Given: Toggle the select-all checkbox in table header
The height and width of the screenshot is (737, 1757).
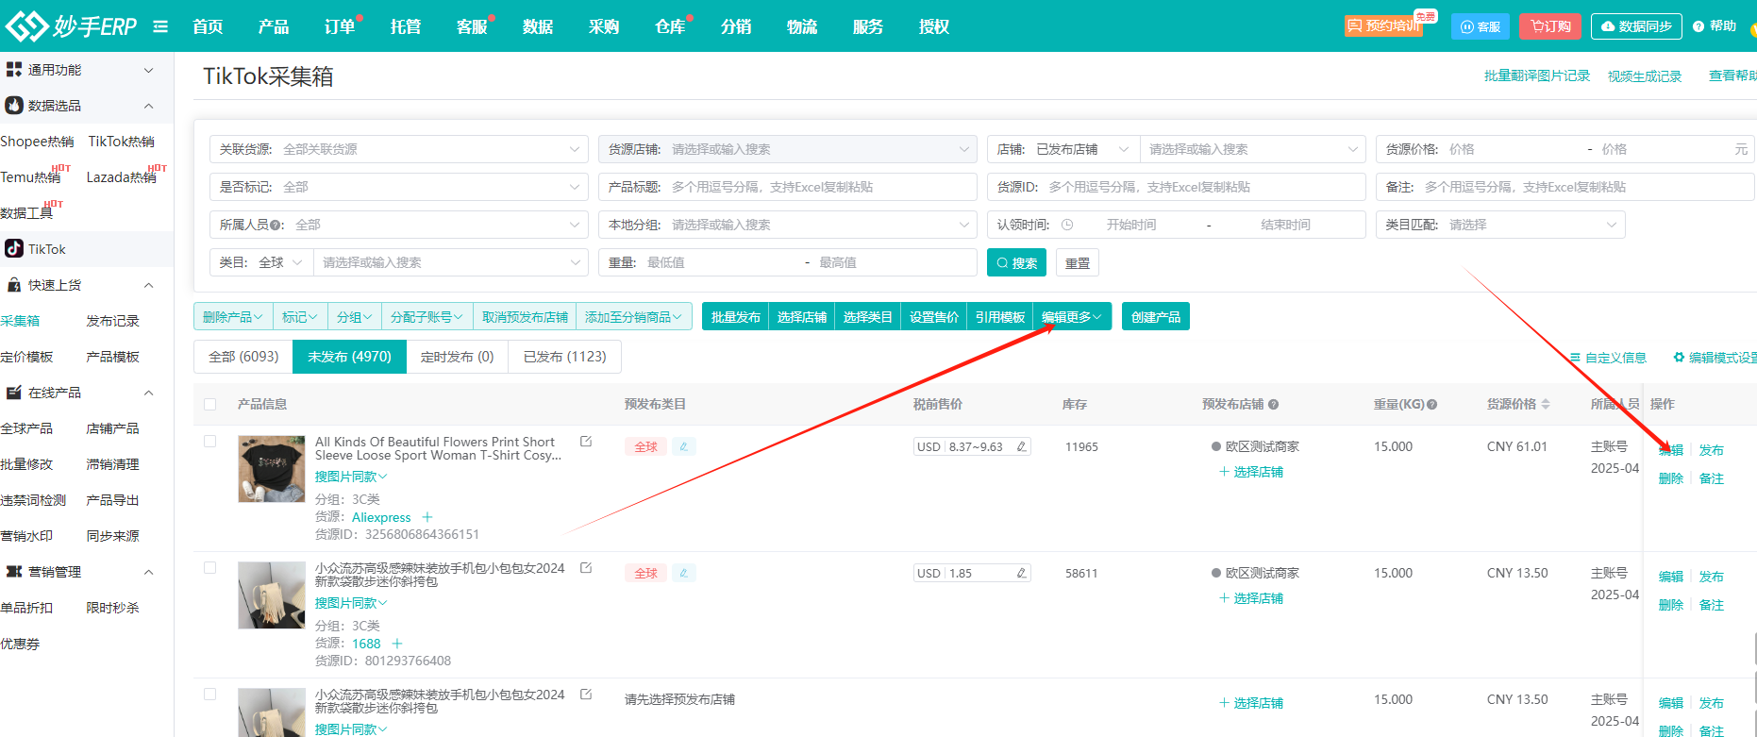Looking at the screenshot, I should (x=210, y=405).
